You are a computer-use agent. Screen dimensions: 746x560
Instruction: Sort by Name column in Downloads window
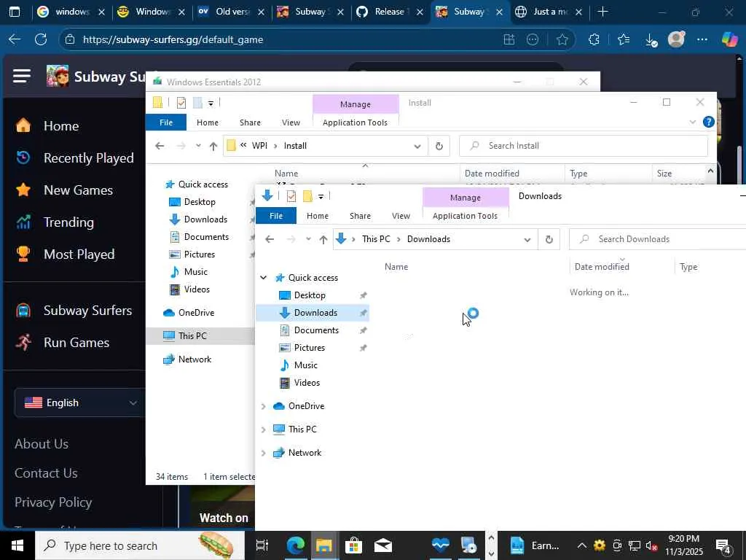click(396, 267)
